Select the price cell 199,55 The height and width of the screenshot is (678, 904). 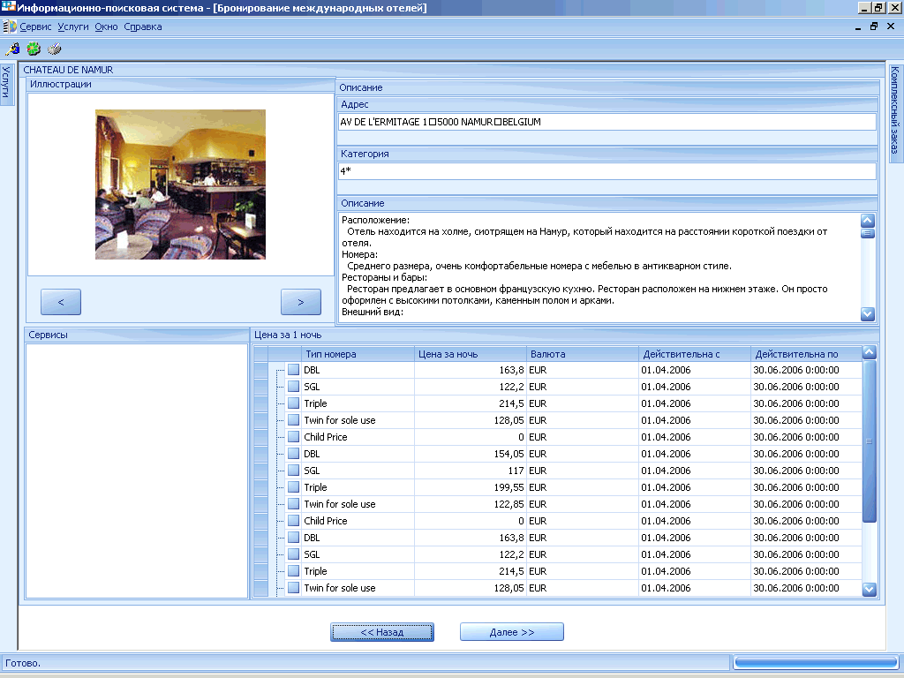[x=471, y=487]
